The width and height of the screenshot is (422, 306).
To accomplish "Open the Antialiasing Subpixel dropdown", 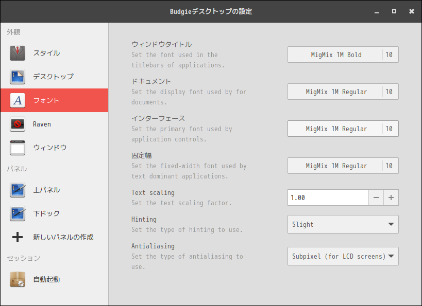I will point(343,256).
